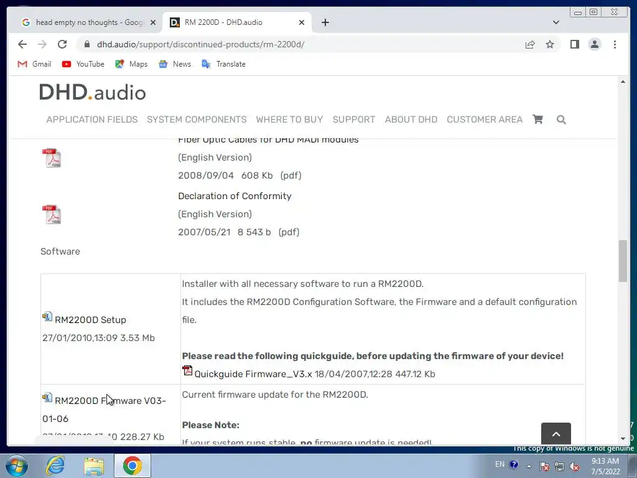Viewport: 637px width, 478px height.
Task: Open the SUPPORT menu
Action: pos(354,119)
